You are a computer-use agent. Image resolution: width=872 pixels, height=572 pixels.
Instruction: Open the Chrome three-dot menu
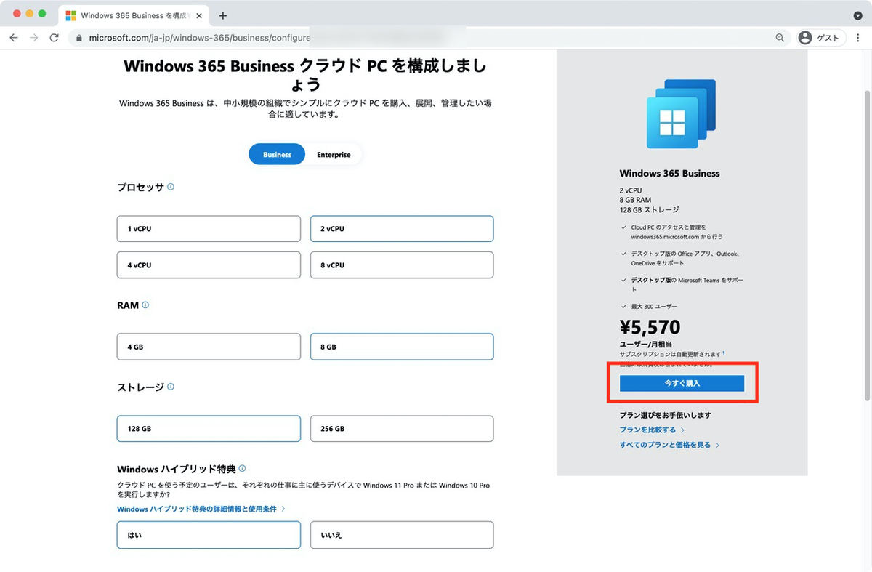(x=858, y=38)
